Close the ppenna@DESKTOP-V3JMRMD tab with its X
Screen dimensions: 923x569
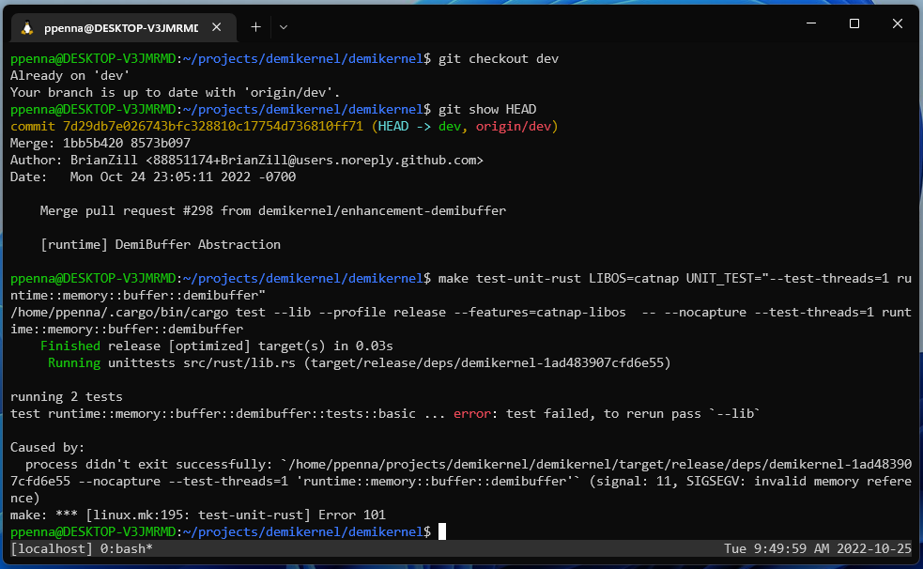coord(216,26)
